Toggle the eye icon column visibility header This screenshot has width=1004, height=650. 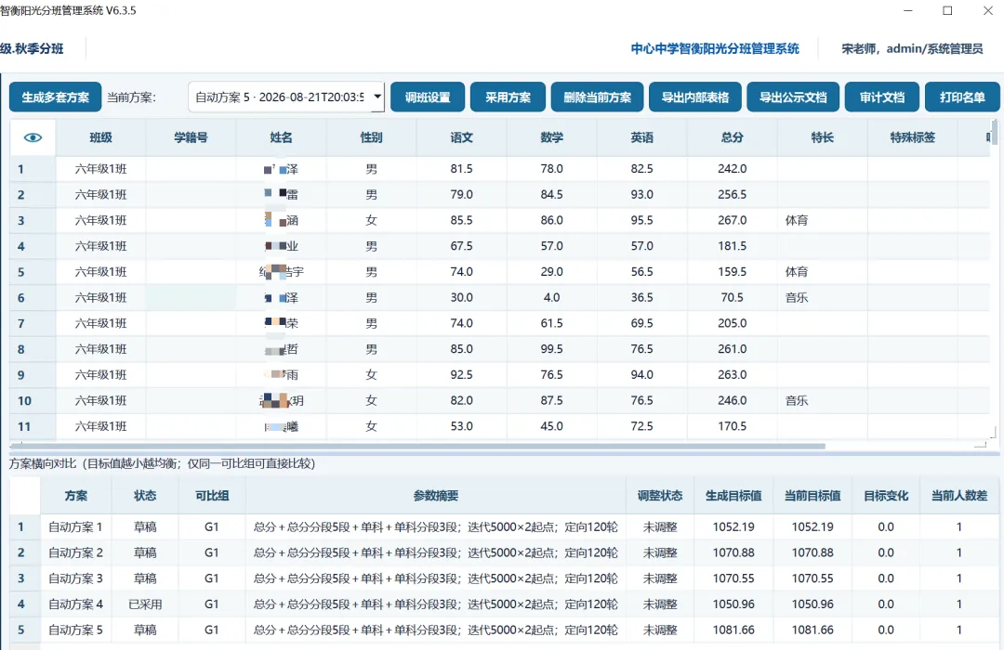pos(33,137)
